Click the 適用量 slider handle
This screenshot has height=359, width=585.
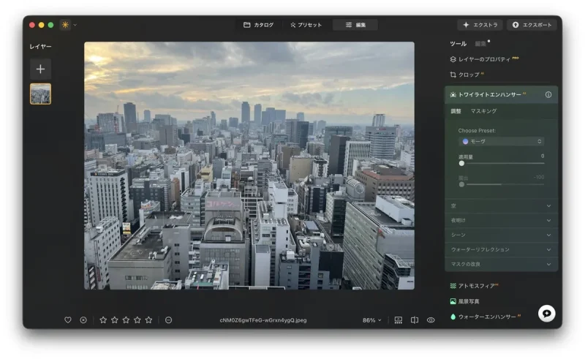pos(461,163)
